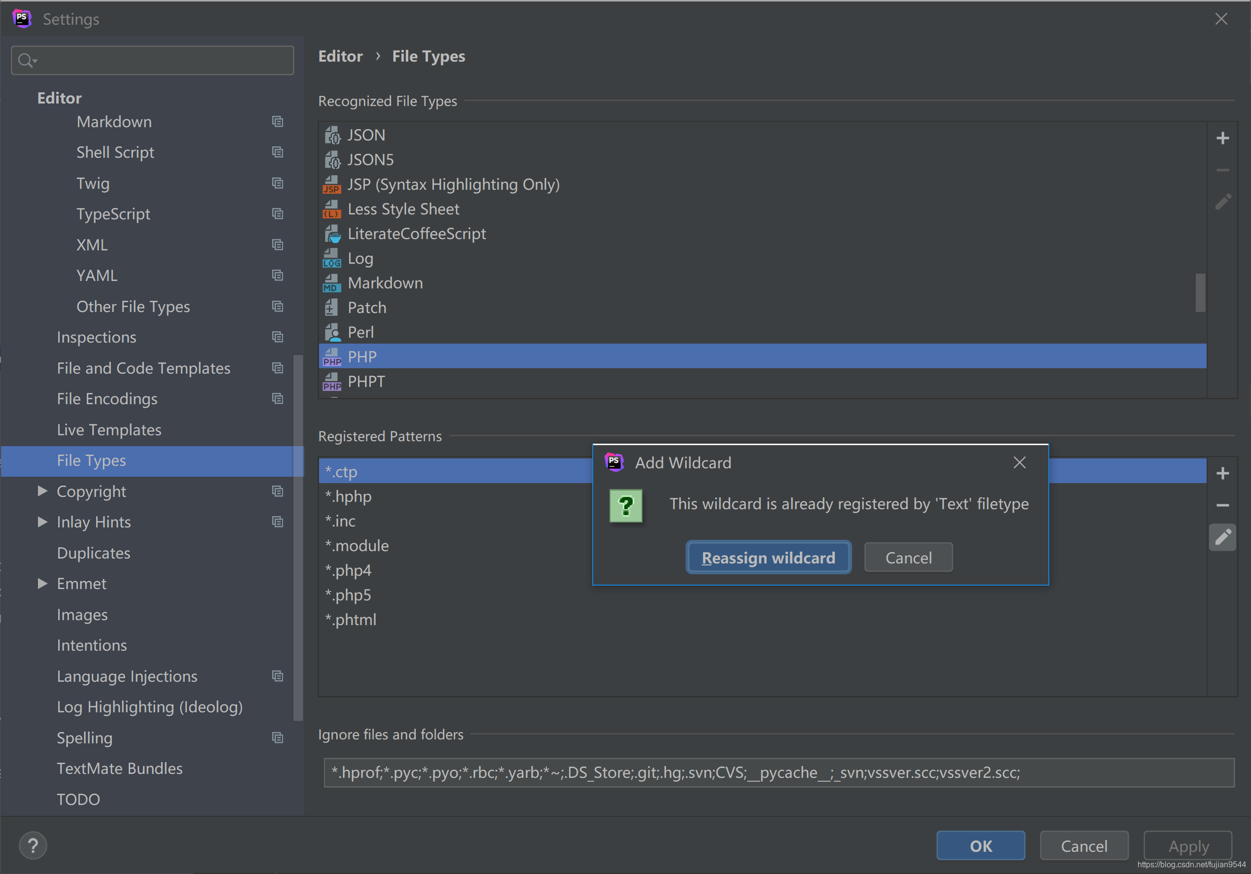The width and height of the screenshot is (1251, 874).
Task: Expand the Emmet settings node
Action: (42, 583)
